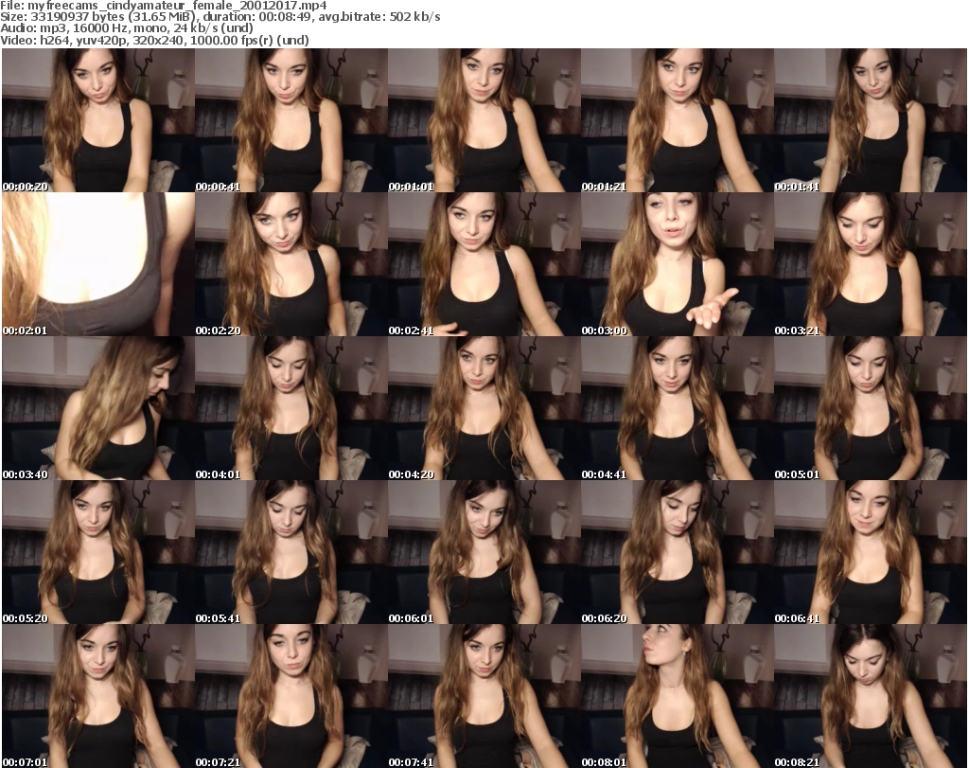This screenshot has height=768, width=969.
Task: Select the thumbnail stamped 00:00:41
Action: point(291,120)
